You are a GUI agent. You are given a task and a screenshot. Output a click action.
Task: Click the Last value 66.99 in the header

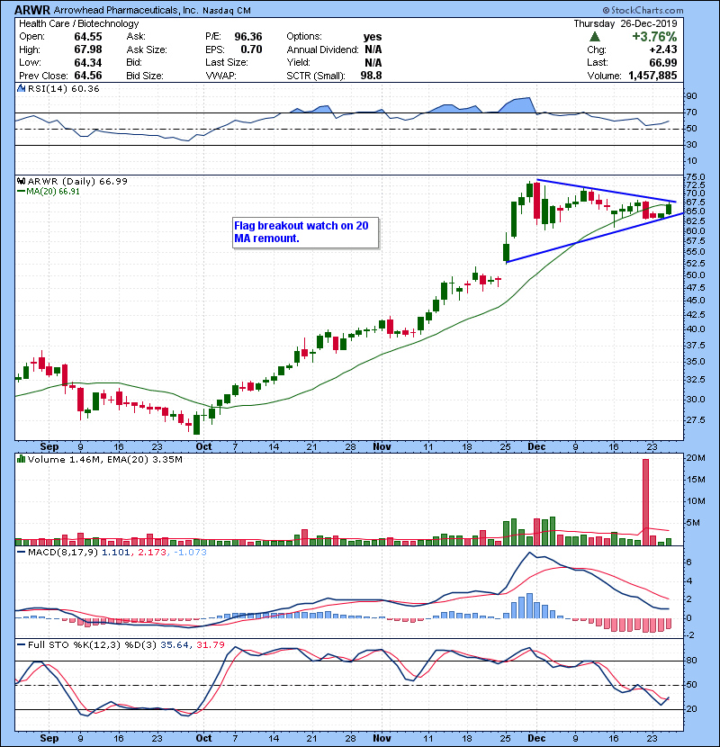pos(662,62)
